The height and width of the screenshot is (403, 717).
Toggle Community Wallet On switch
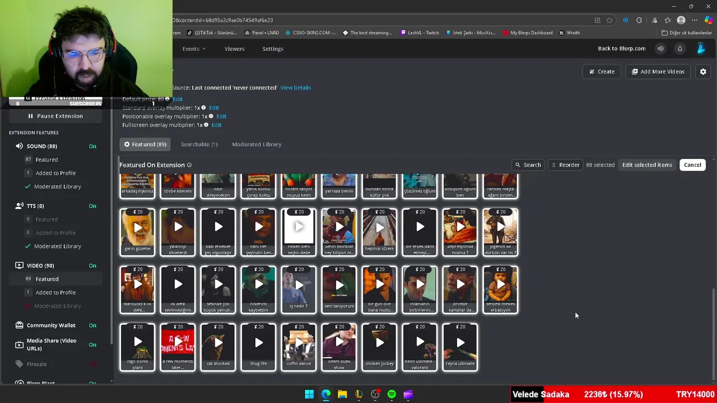92,325
